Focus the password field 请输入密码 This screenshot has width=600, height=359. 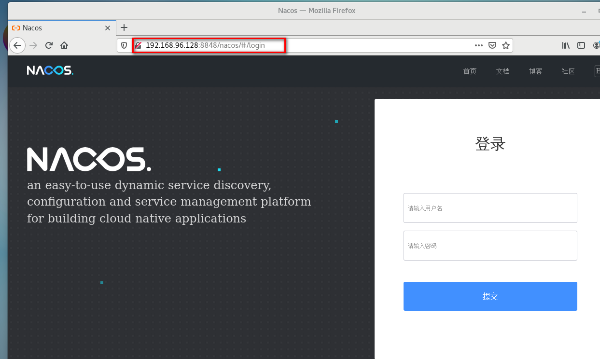point(490,246)
